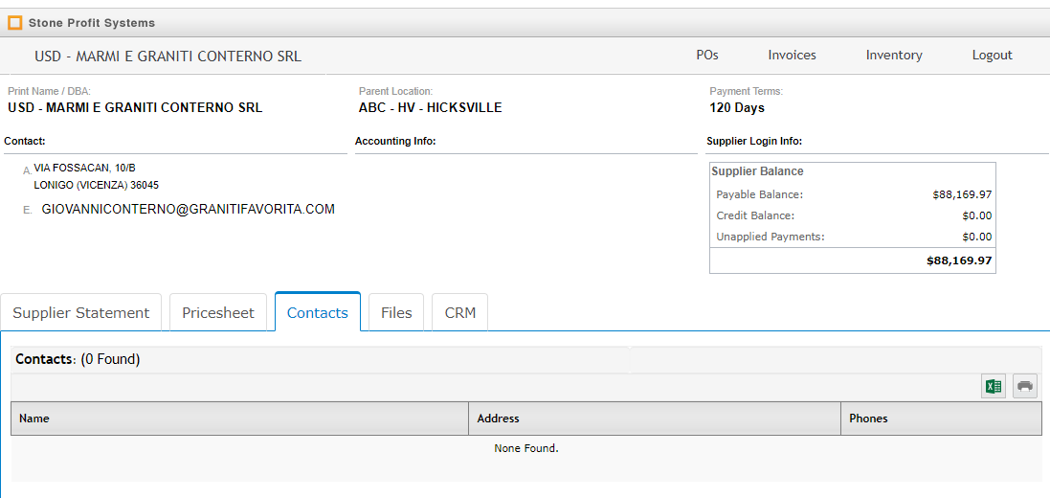1050x498 pixels.
Task: Select the Print Name / DBA value text
Action: [135, 107]
